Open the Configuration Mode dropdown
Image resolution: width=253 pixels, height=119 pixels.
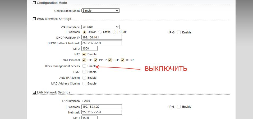pyautogui.click(x=100, y=11)
